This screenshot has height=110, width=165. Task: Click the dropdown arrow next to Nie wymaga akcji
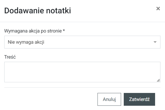pyautogui.click(x=155, y=42)
